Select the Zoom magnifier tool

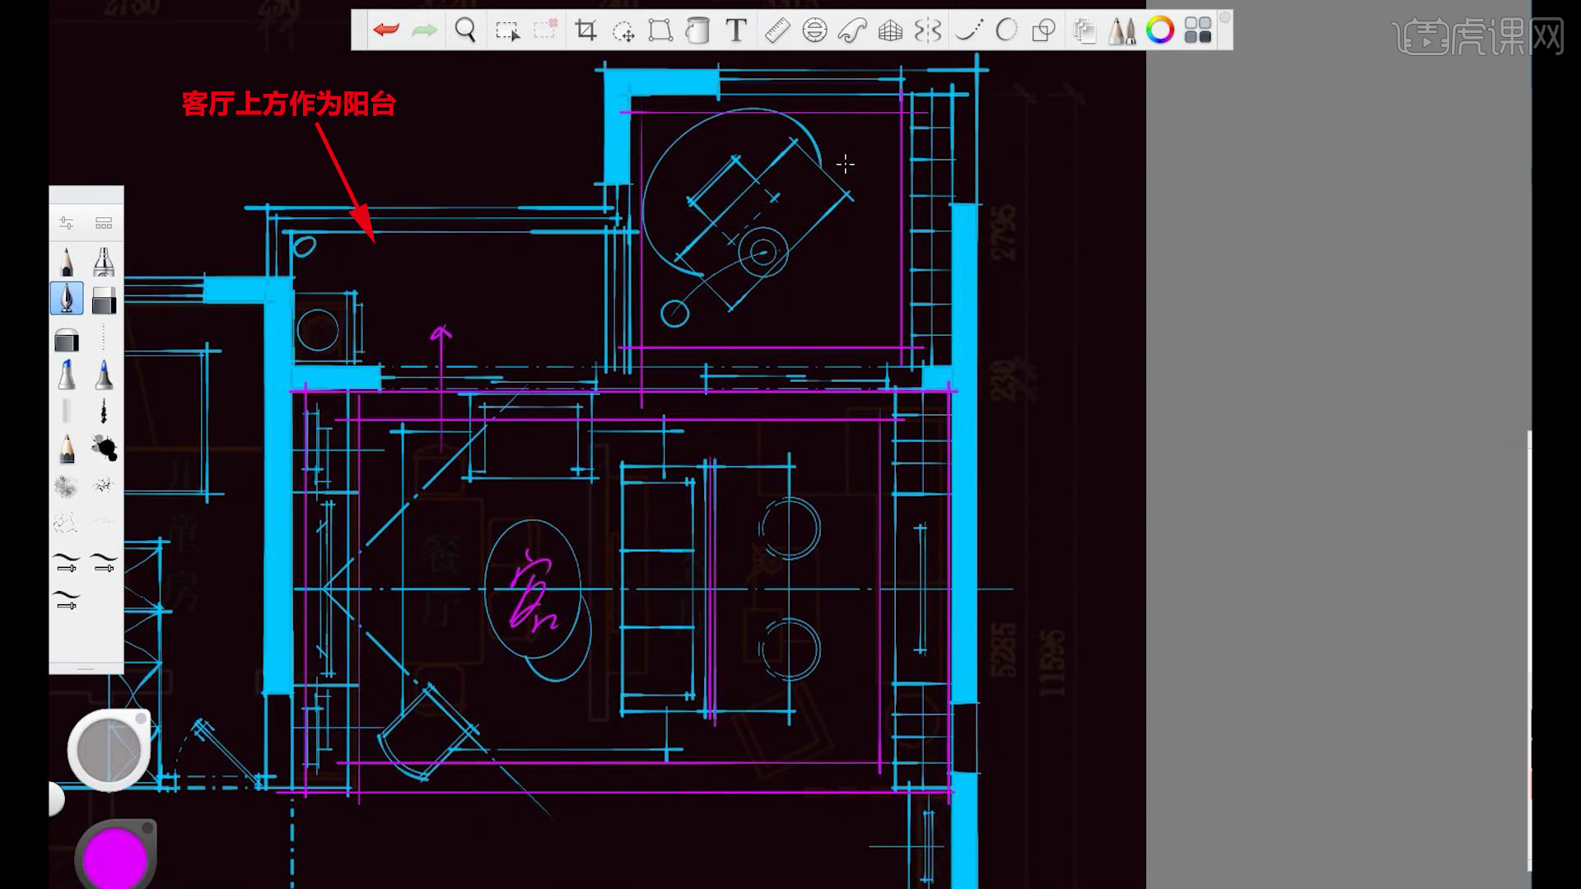click(466, 30)
